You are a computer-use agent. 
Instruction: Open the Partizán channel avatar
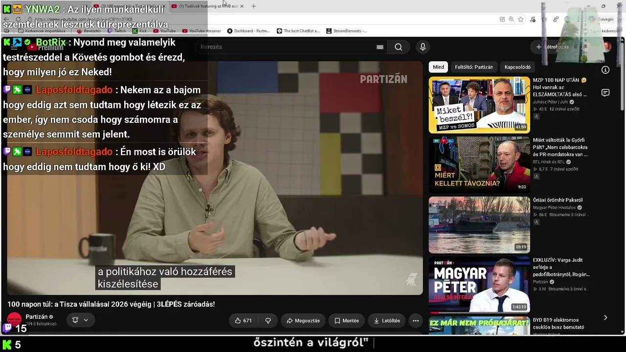tap(14, 320)
